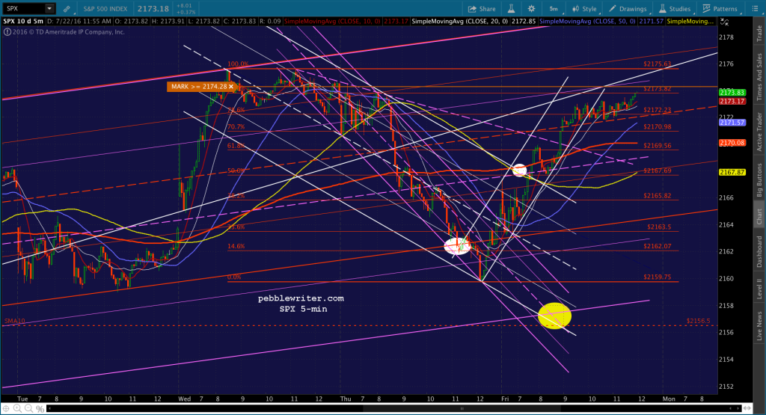Open the Style dropdown
Viewport: 766px width, 415px height.
586,9
